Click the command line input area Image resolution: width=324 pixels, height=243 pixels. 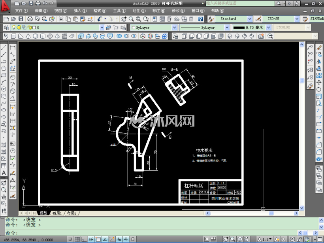[x=151, y=233]
